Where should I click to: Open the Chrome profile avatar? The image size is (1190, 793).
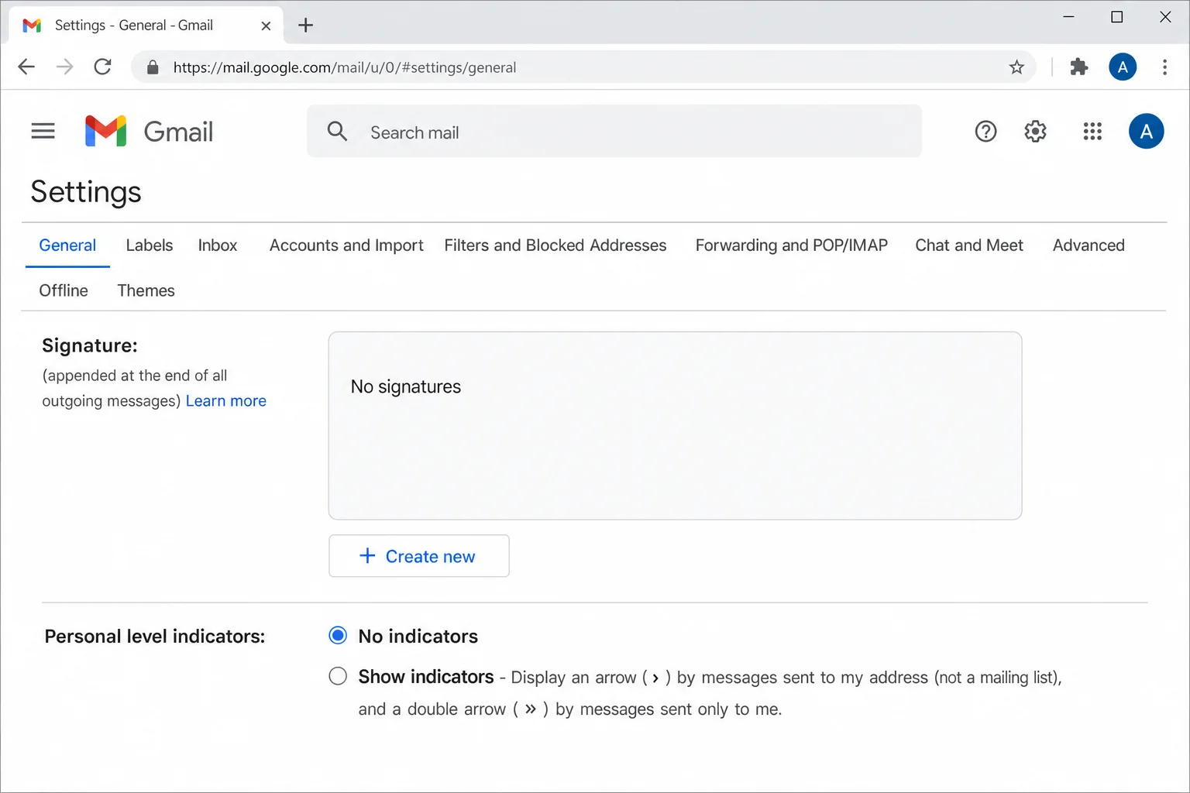coord(1123,67)
